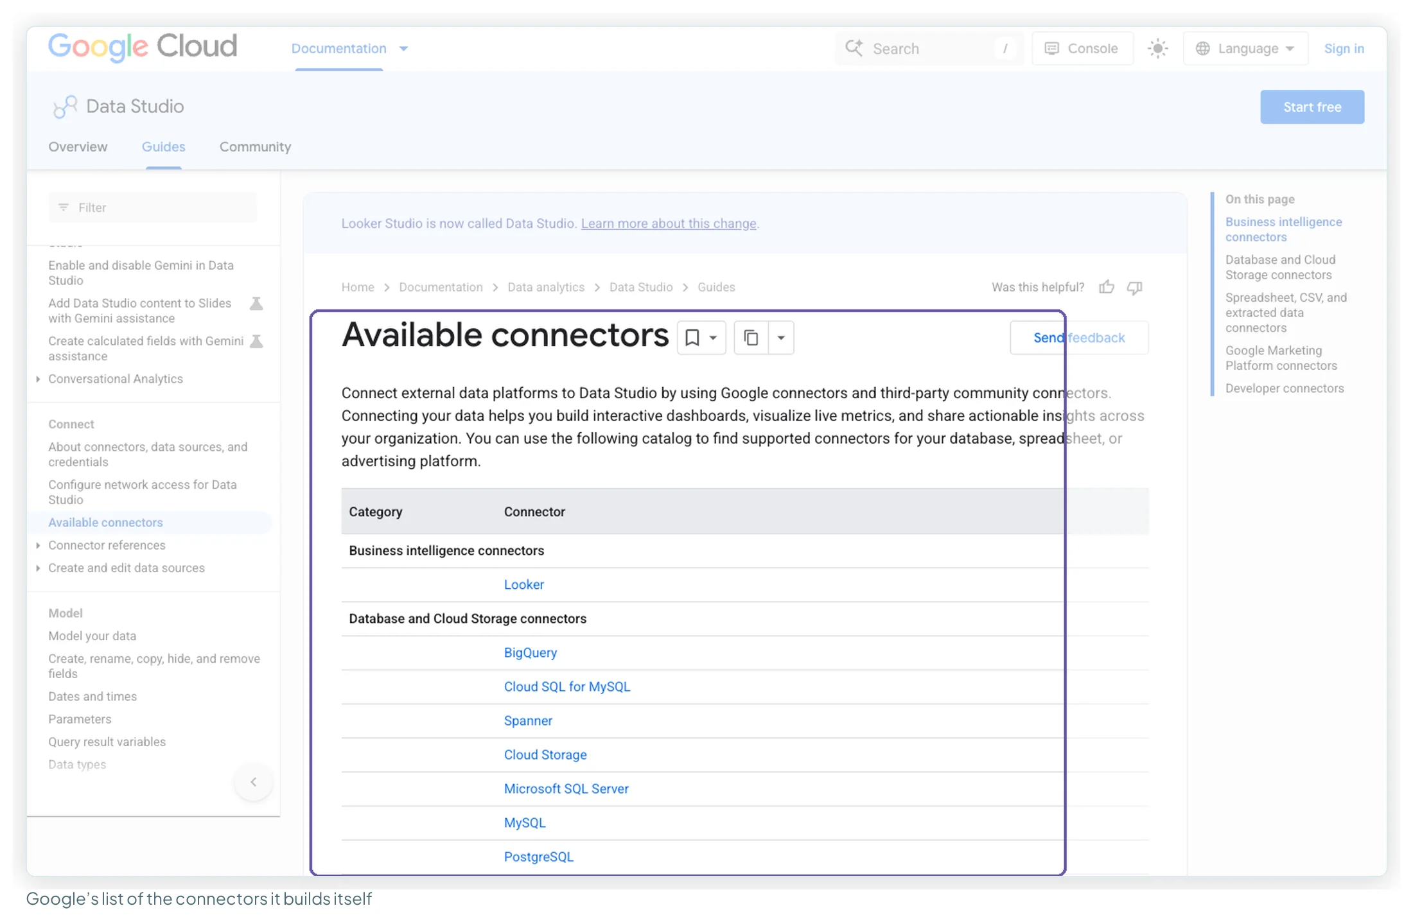The image size is (1413, 924).
Task: Click the globe icon in Language
Action: click(1202, 49)
